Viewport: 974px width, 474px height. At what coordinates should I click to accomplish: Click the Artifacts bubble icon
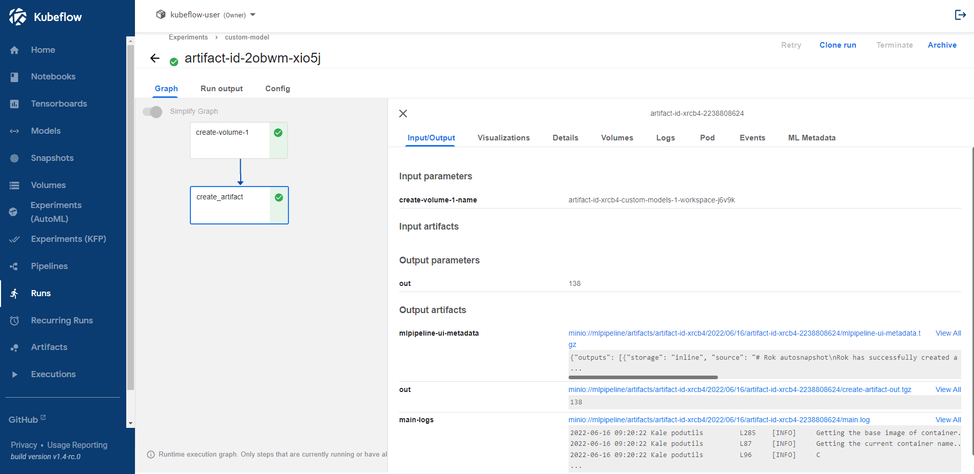14,347
